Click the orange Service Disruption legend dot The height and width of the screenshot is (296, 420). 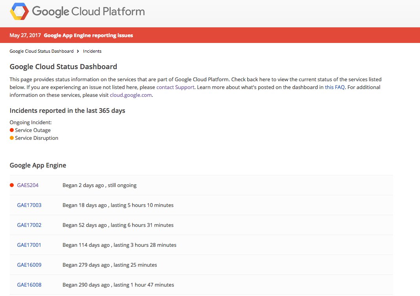(12, 138)
